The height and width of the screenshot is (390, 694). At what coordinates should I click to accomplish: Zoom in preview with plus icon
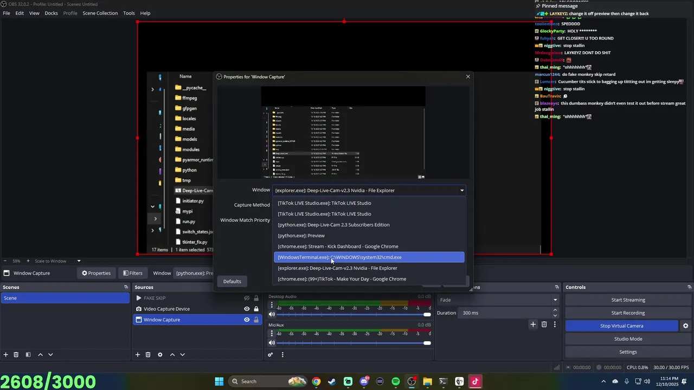(29, 261)
